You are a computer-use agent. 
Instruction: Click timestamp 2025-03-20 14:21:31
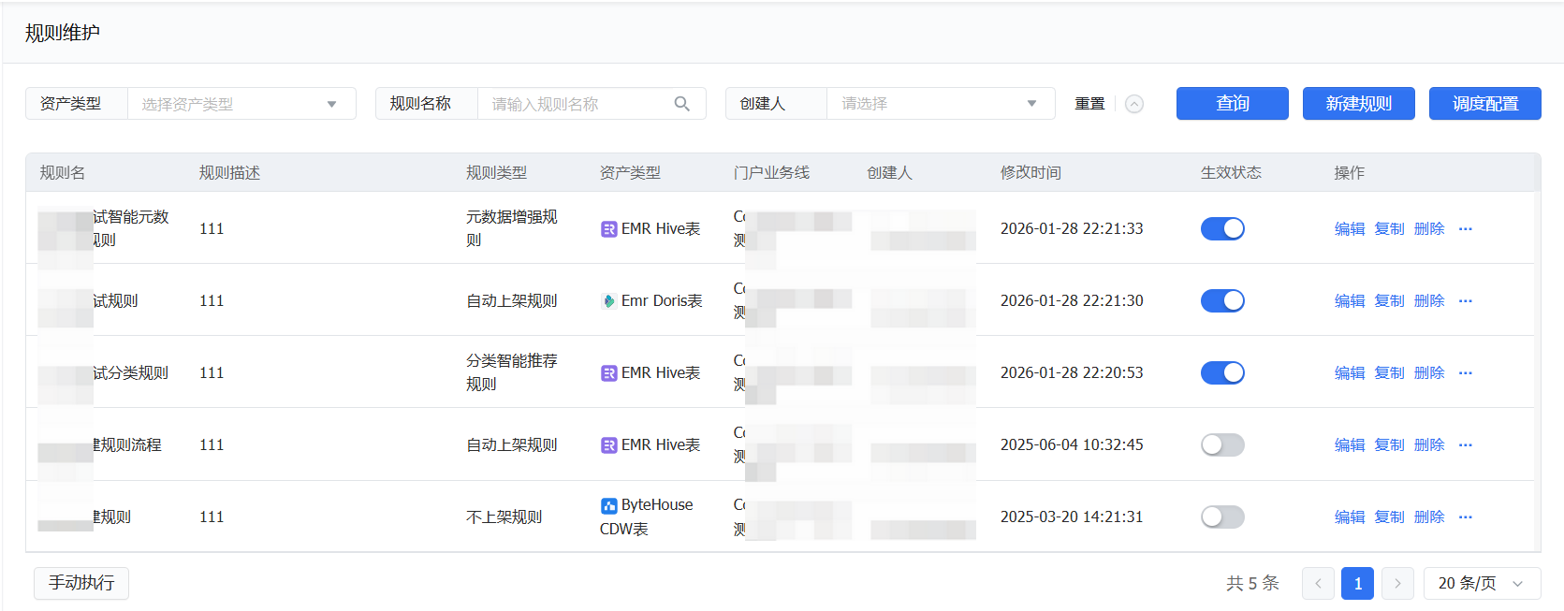(x=1072, y=516)
